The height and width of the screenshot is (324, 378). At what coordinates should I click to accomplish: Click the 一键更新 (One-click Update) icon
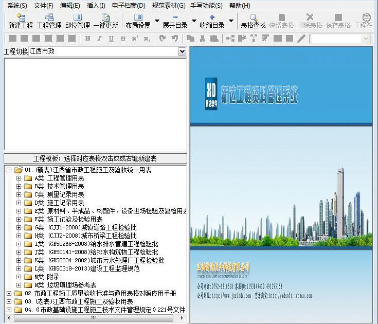[x=105, y=21]
